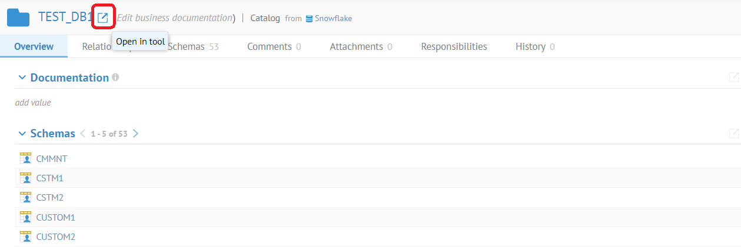Click the Open in tool icon

click(103, 18)
